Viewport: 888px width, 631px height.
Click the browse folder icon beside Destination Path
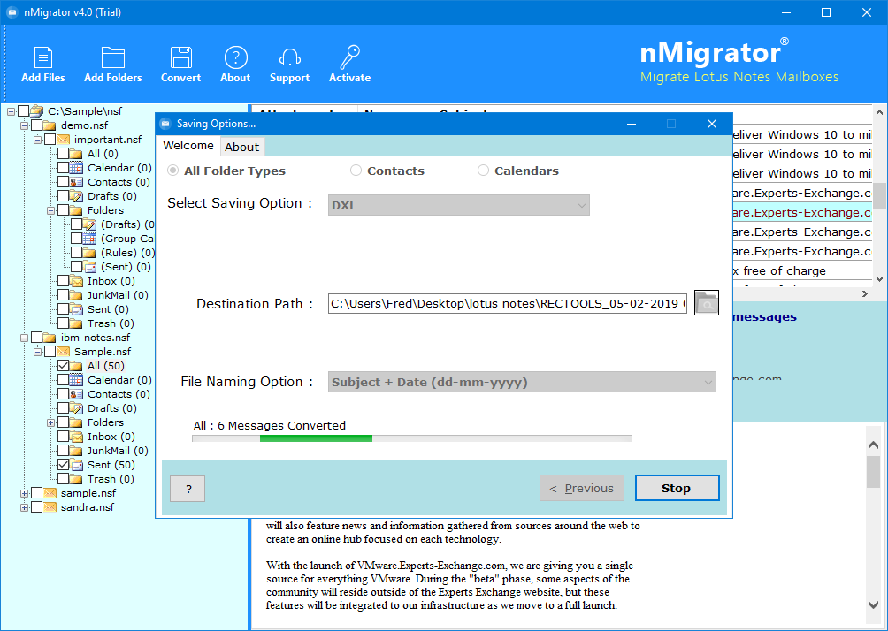pos(706,303)
